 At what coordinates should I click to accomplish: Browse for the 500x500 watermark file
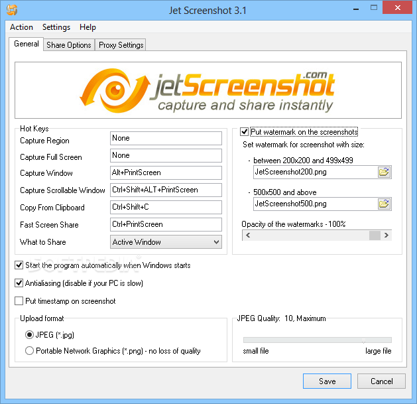(384, 204)
